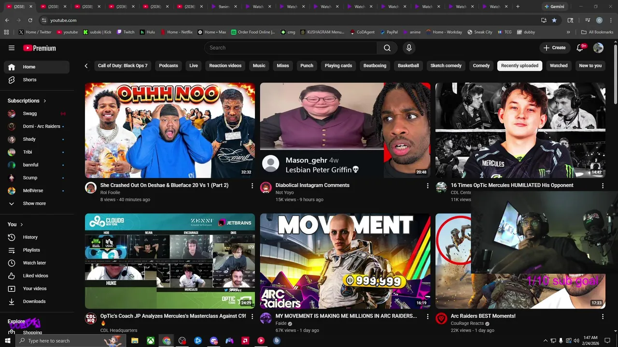Open CouRage Reacts channel avatar
618x347 pixels.
[441, 319]
